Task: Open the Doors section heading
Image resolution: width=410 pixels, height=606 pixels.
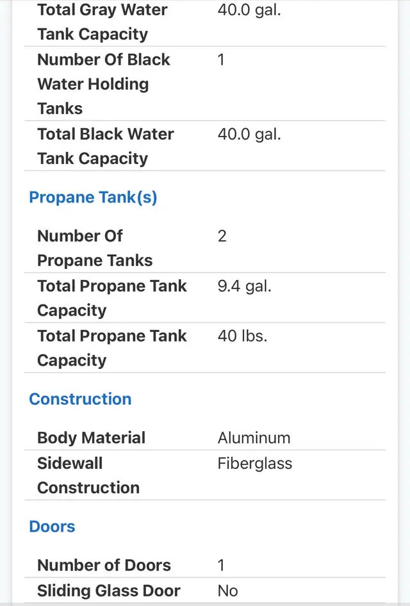Action: click(52, 527)
